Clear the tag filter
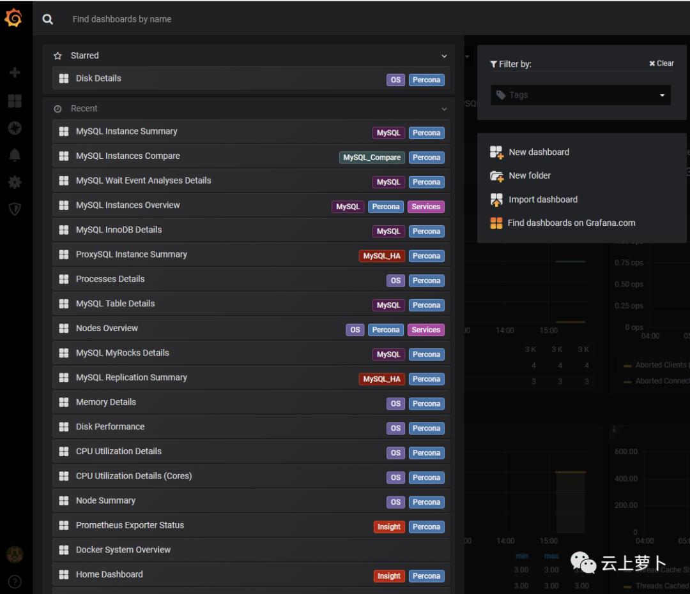690x594 pixels. 661,63
